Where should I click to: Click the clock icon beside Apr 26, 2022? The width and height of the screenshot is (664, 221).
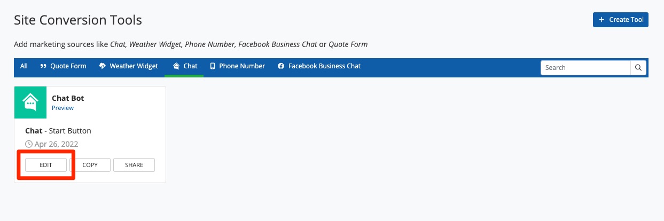point(29,144)
